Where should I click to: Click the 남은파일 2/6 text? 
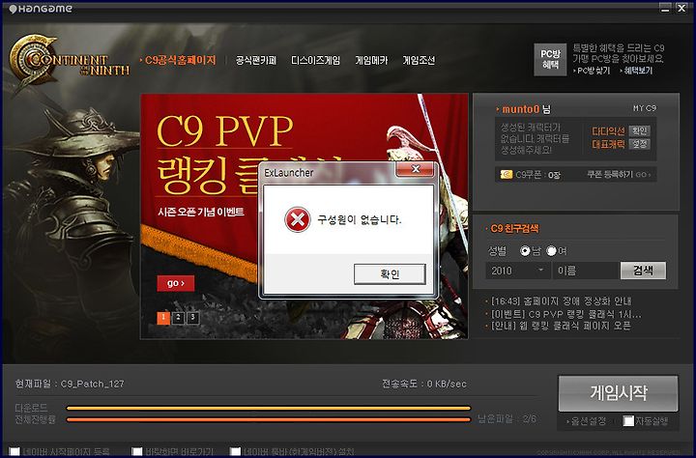[x=507, y=419]
